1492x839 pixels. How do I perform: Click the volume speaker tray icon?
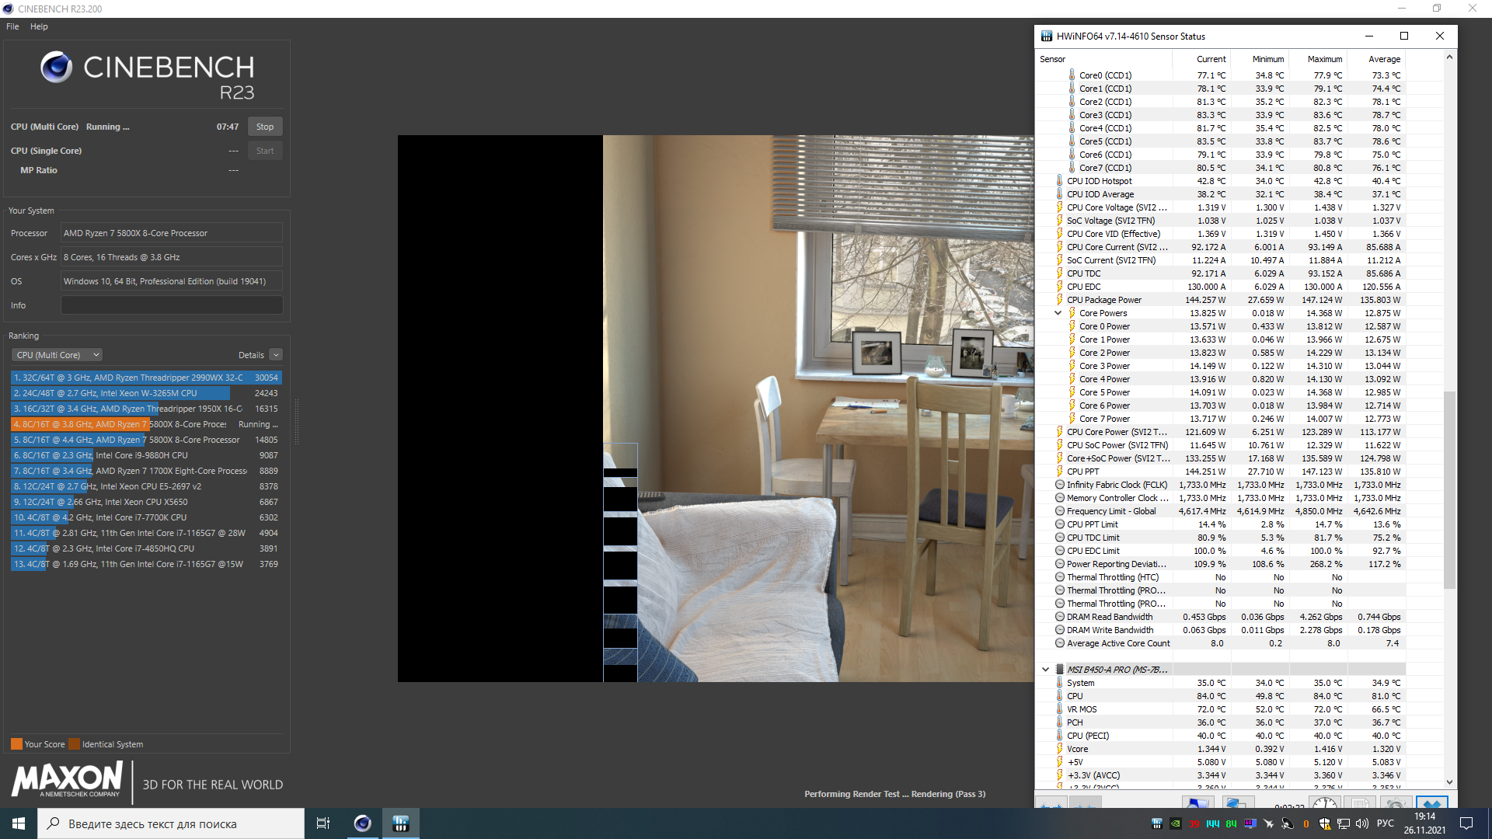click(1361, 823)
